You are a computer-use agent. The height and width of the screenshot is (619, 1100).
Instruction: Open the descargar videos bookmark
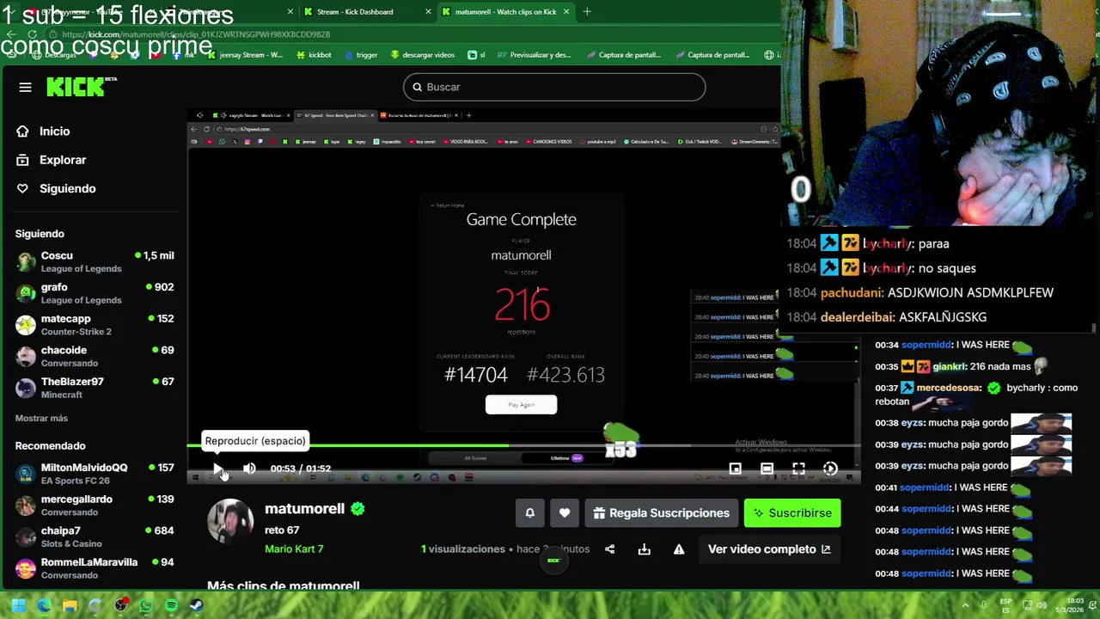pos(422,55)
